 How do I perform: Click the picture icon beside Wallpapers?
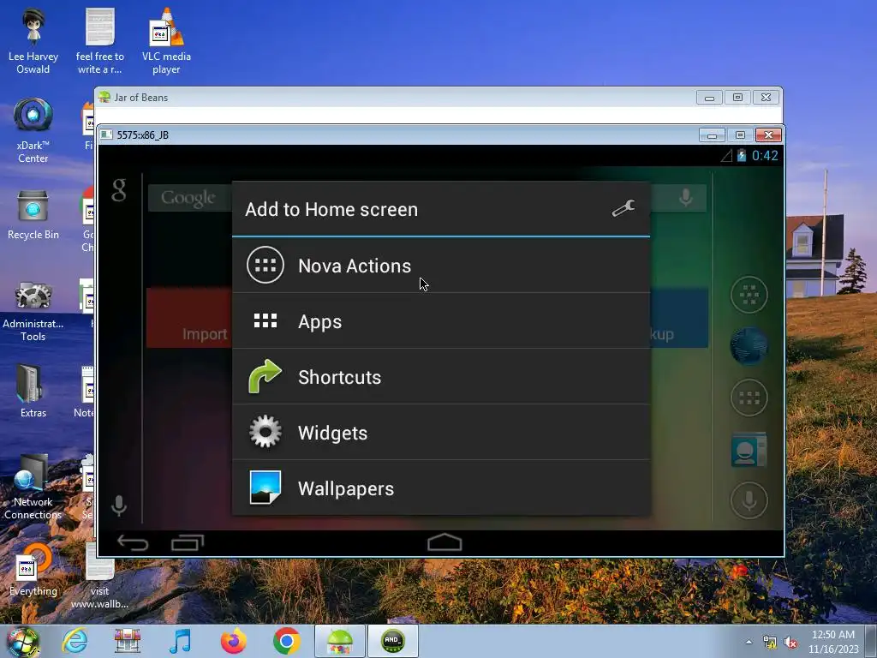click(x=265, y=488)
